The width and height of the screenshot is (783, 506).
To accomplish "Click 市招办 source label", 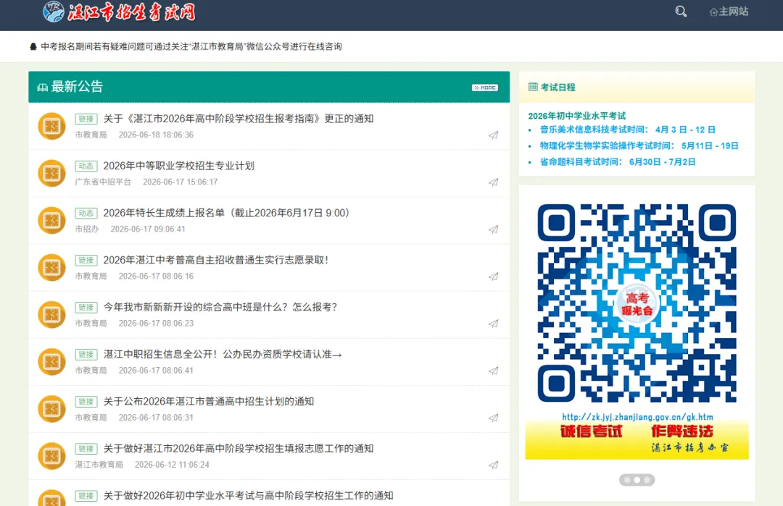I will pos(87,229).
